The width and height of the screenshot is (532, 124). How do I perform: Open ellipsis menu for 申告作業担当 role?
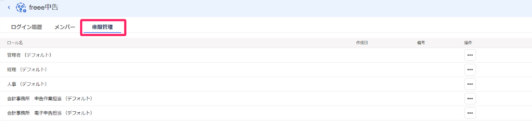[470, 99]
